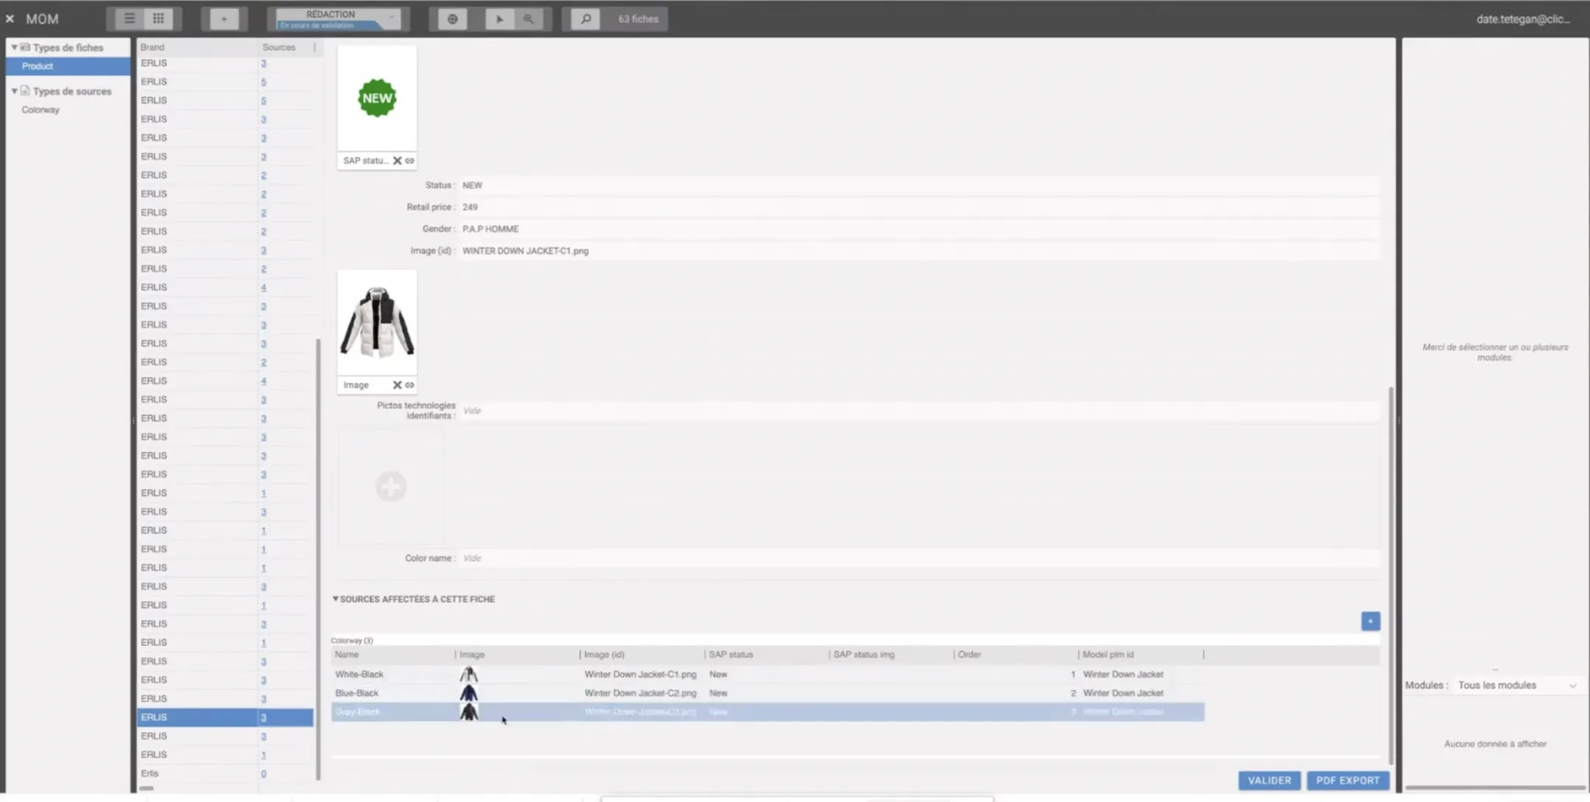The image size is (1590, 802).
Task: Add a source with blue plus button
Action: click(1370, 621)
